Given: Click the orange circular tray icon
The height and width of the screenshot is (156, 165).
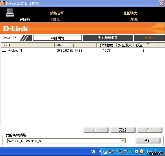Looking at the screenshot, I should 142,152.
